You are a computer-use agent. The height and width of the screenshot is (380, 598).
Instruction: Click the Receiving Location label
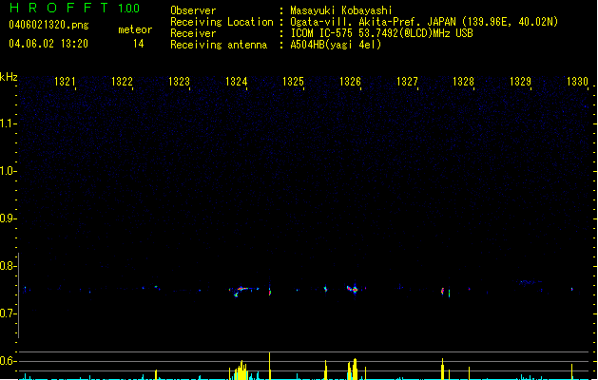click(222, 22)
